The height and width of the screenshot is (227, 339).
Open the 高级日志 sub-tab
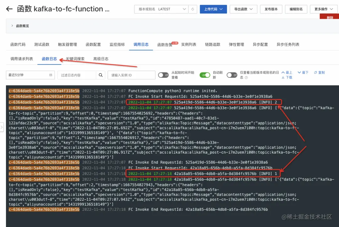click(101, 59)
